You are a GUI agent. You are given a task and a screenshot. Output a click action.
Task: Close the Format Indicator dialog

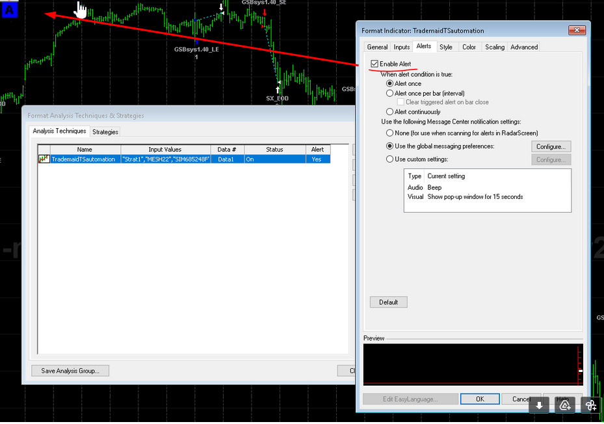point(576,31)
